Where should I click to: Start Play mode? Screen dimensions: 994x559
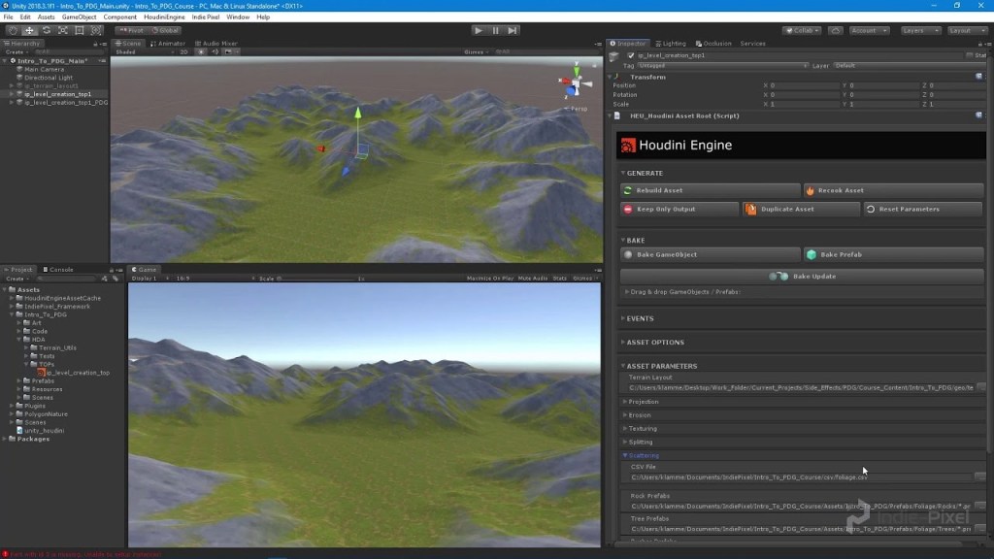pos(479,30)
